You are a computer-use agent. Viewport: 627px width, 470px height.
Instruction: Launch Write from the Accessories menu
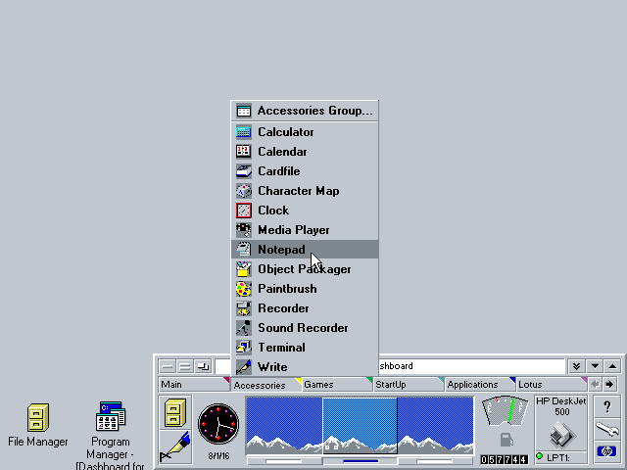305,367
